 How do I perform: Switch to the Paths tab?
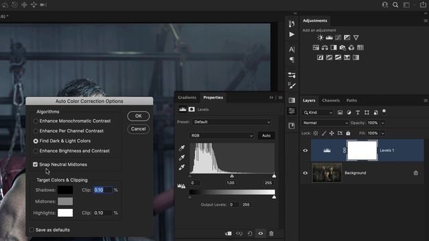pos(351,100)
